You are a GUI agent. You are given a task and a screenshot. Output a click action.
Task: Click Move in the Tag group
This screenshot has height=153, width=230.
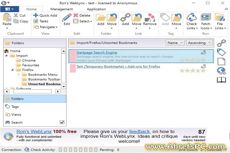pos(176,21)
